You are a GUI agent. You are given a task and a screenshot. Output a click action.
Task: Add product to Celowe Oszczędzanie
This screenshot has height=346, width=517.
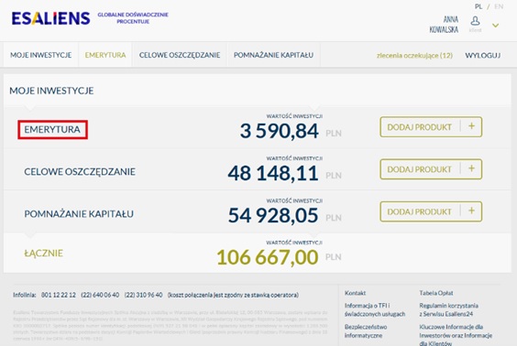[431, 169]
